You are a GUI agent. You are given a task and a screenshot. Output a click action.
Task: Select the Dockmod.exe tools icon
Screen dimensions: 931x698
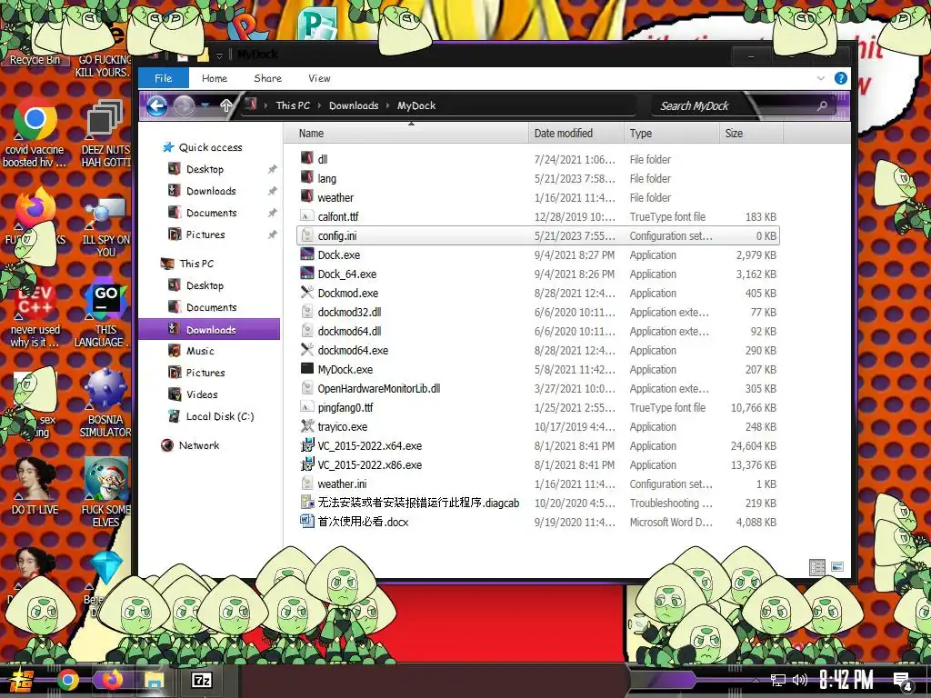(x=307, y=293)
